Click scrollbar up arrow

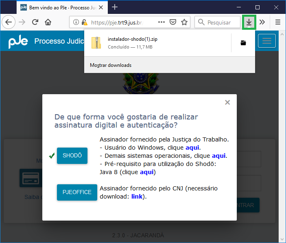(282, 34)
